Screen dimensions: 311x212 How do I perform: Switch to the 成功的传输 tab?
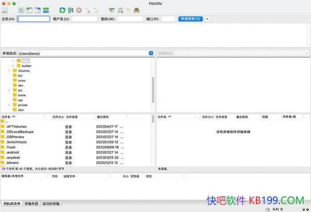click(51, 203)
